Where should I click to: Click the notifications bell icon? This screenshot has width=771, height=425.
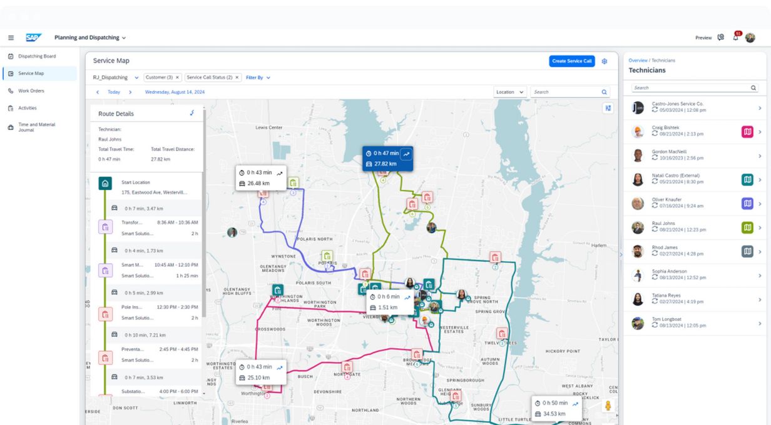pos(736,37)
